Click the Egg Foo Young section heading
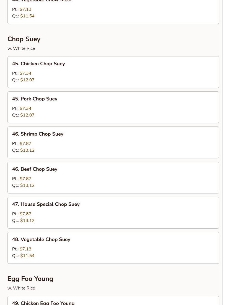The height and width of the screenshot is (305, 228). [x=30, y=279]
